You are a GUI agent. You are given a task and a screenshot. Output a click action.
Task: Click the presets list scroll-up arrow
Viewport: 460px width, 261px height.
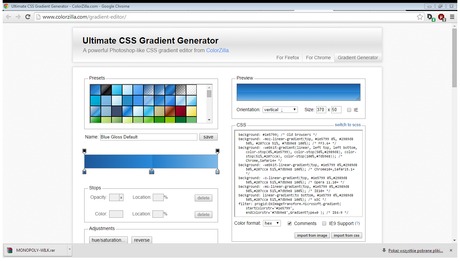(x=209, y=87)
